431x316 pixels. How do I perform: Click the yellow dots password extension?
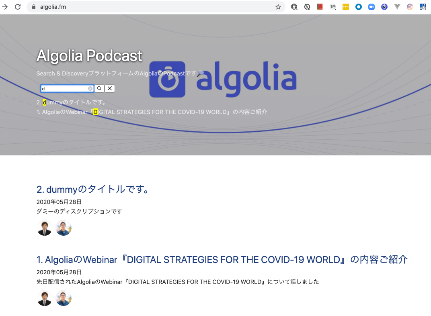click(x=345, y=7)
